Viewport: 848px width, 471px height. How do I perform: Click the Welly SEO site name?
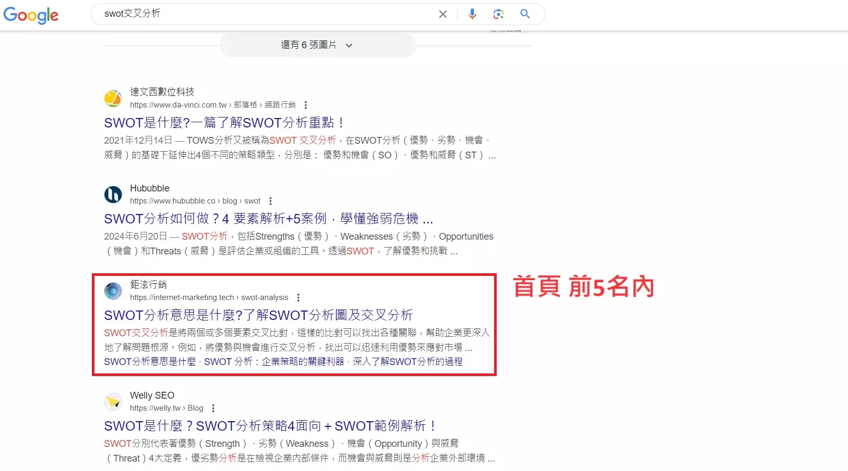pos(152,395)
